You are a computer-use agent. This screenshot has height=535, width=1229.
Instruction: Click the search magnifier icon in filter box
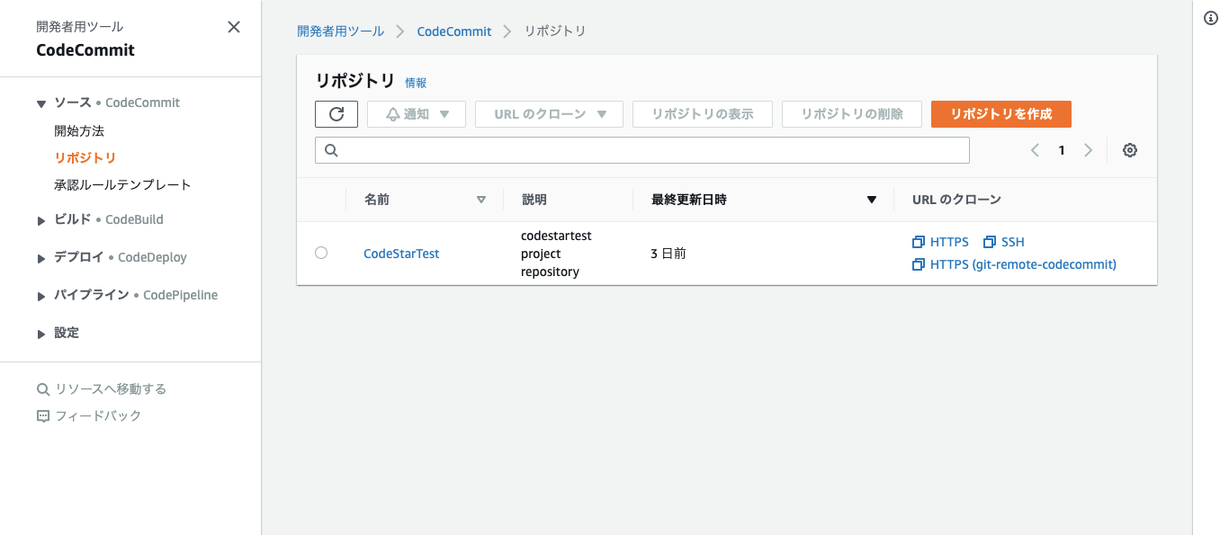(331, 150)
